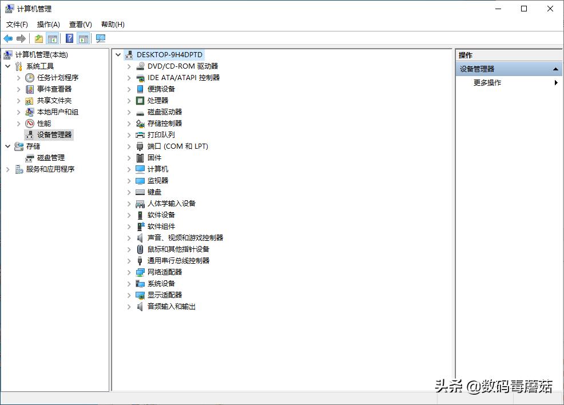Collapse the DESKTOP-9H4DPTD tree node
Screen dimensions: 564x405
118,54
